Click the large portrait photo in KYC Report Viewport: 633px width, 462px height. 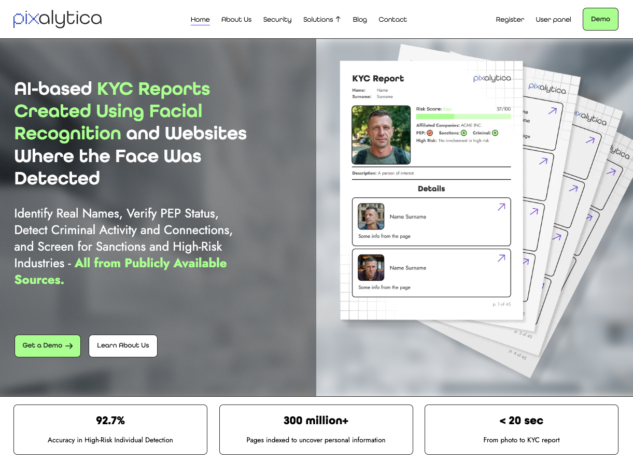381,135
